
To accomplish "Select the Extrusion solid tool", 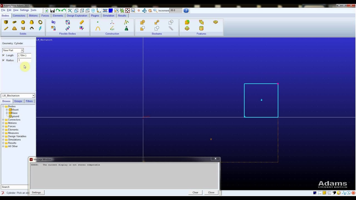I will [23, 28].
